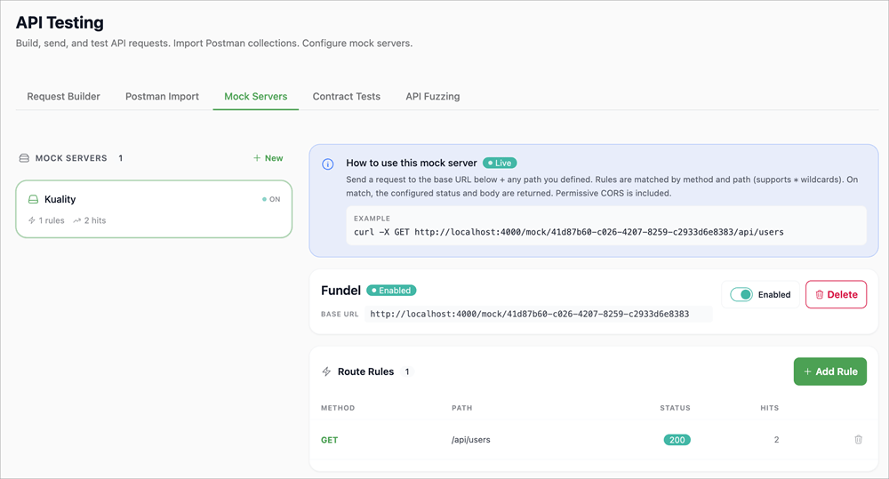This screenshot has height=479, width=889.
Task: Switch to the Postman Import tab
Action: (162, 96)
